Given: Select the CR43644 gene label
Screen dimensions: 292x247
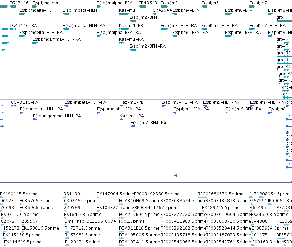Looking at the screenshot, I should click(162, 10).
